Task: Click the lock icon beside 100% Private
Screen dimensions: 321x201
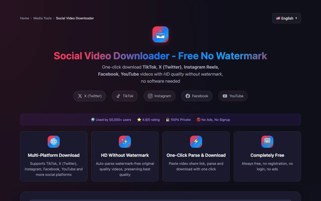Action: click(168, 120)
